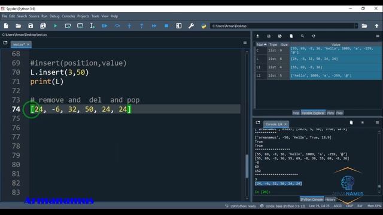This screenshot has width=383, height=215.
Task: Change to the parent directory
Action: 376,26
